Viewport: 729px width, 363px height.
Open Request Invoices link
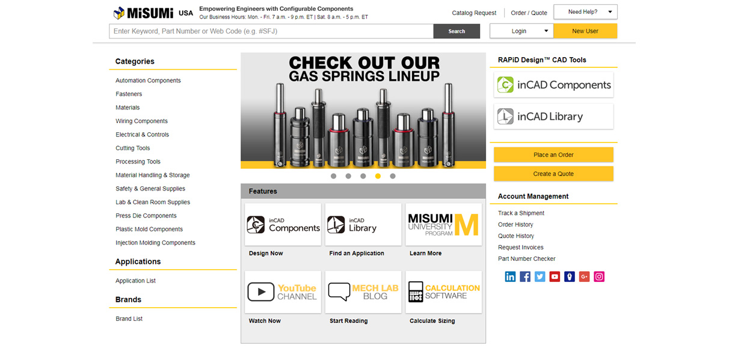tap(520, 247)
